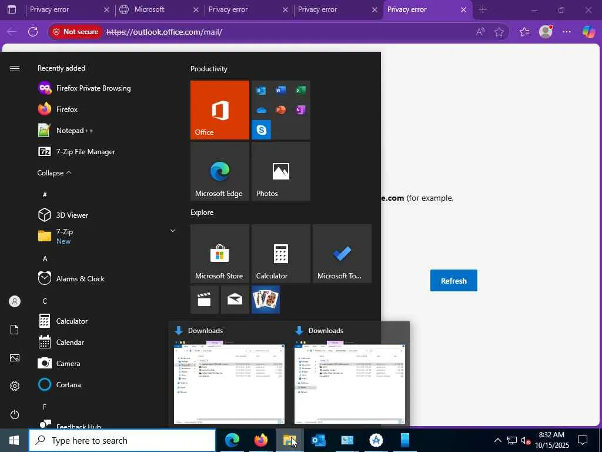Open OneDrive icon in tile folder
The image size is (602, 452).
(261, 110)
